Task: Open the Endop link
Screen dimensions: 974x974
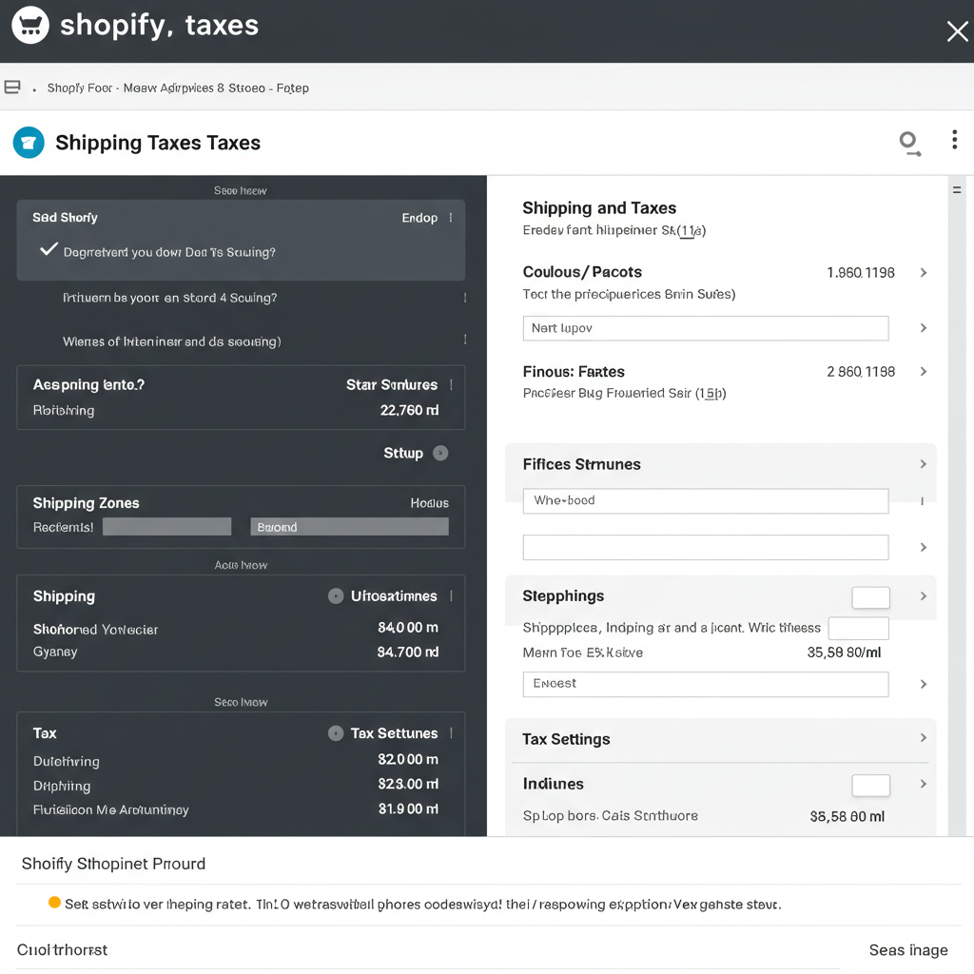Action: coord(419,218)
